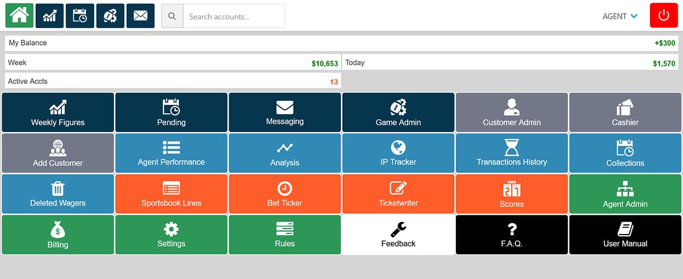
Task: Select the My Balance label
Action: (x=28, y=43)
